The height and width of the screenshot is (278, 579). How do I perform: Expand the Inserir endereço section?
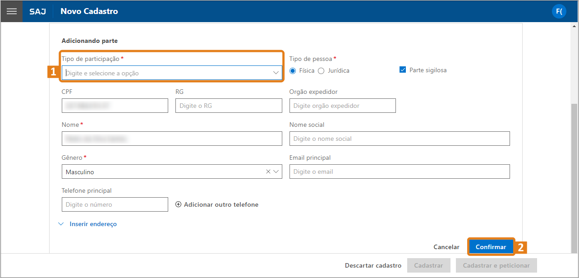93,224
